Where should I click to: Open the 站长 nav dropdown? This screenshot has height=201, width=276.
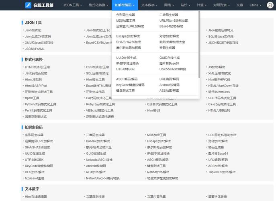pos(185,5)
